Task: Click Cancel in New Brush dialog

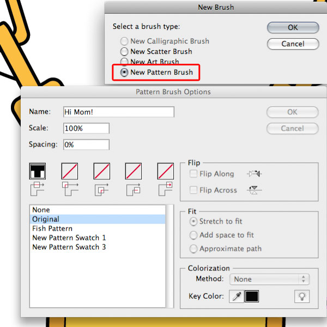Action: (293, 44)
